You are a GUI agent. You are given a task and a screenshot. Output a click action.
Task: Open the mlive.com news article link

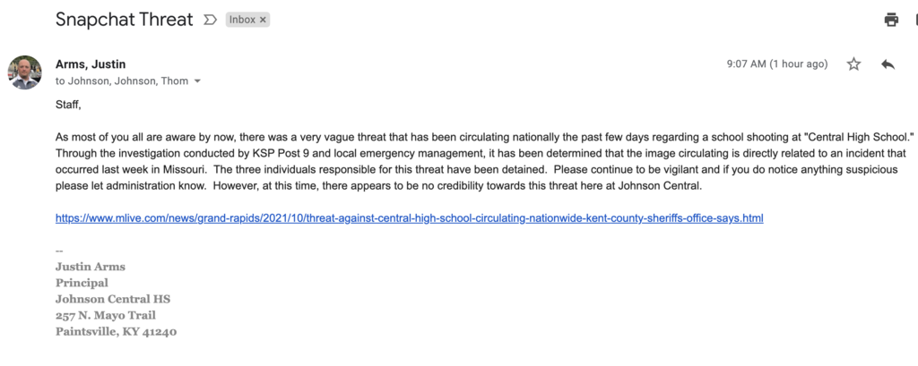click(409, 218)
